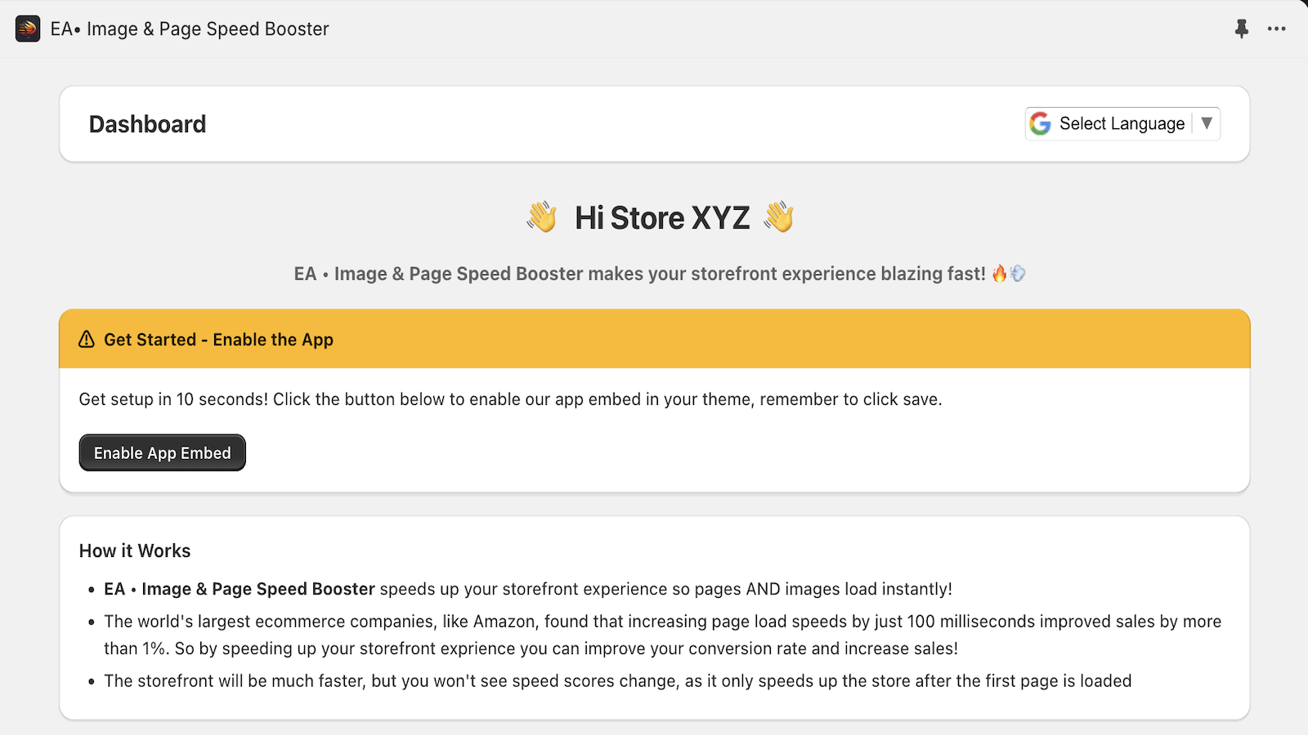Click the 'Get Started - Enable the App' banner title
Screen dimensions: 1308x735
(218, 340)
